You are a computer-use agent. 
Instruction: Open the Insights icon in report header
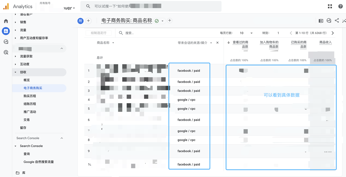[329, 21]
